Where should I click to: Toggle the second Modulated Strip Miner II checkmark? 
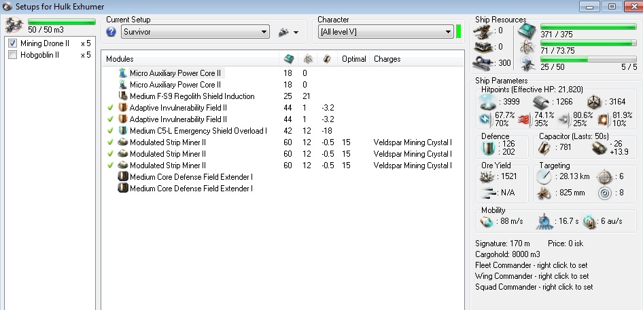click(110, 153)
